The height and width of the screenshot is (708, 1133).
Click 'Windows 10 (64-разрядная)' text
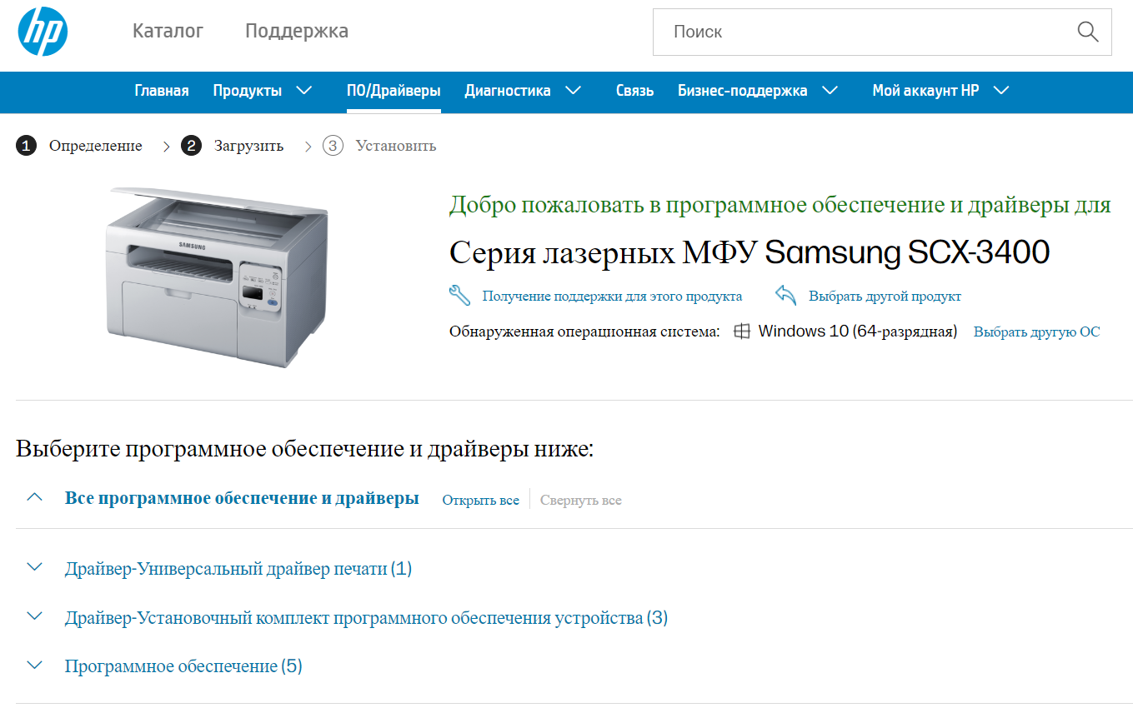[x=858, y=332]
